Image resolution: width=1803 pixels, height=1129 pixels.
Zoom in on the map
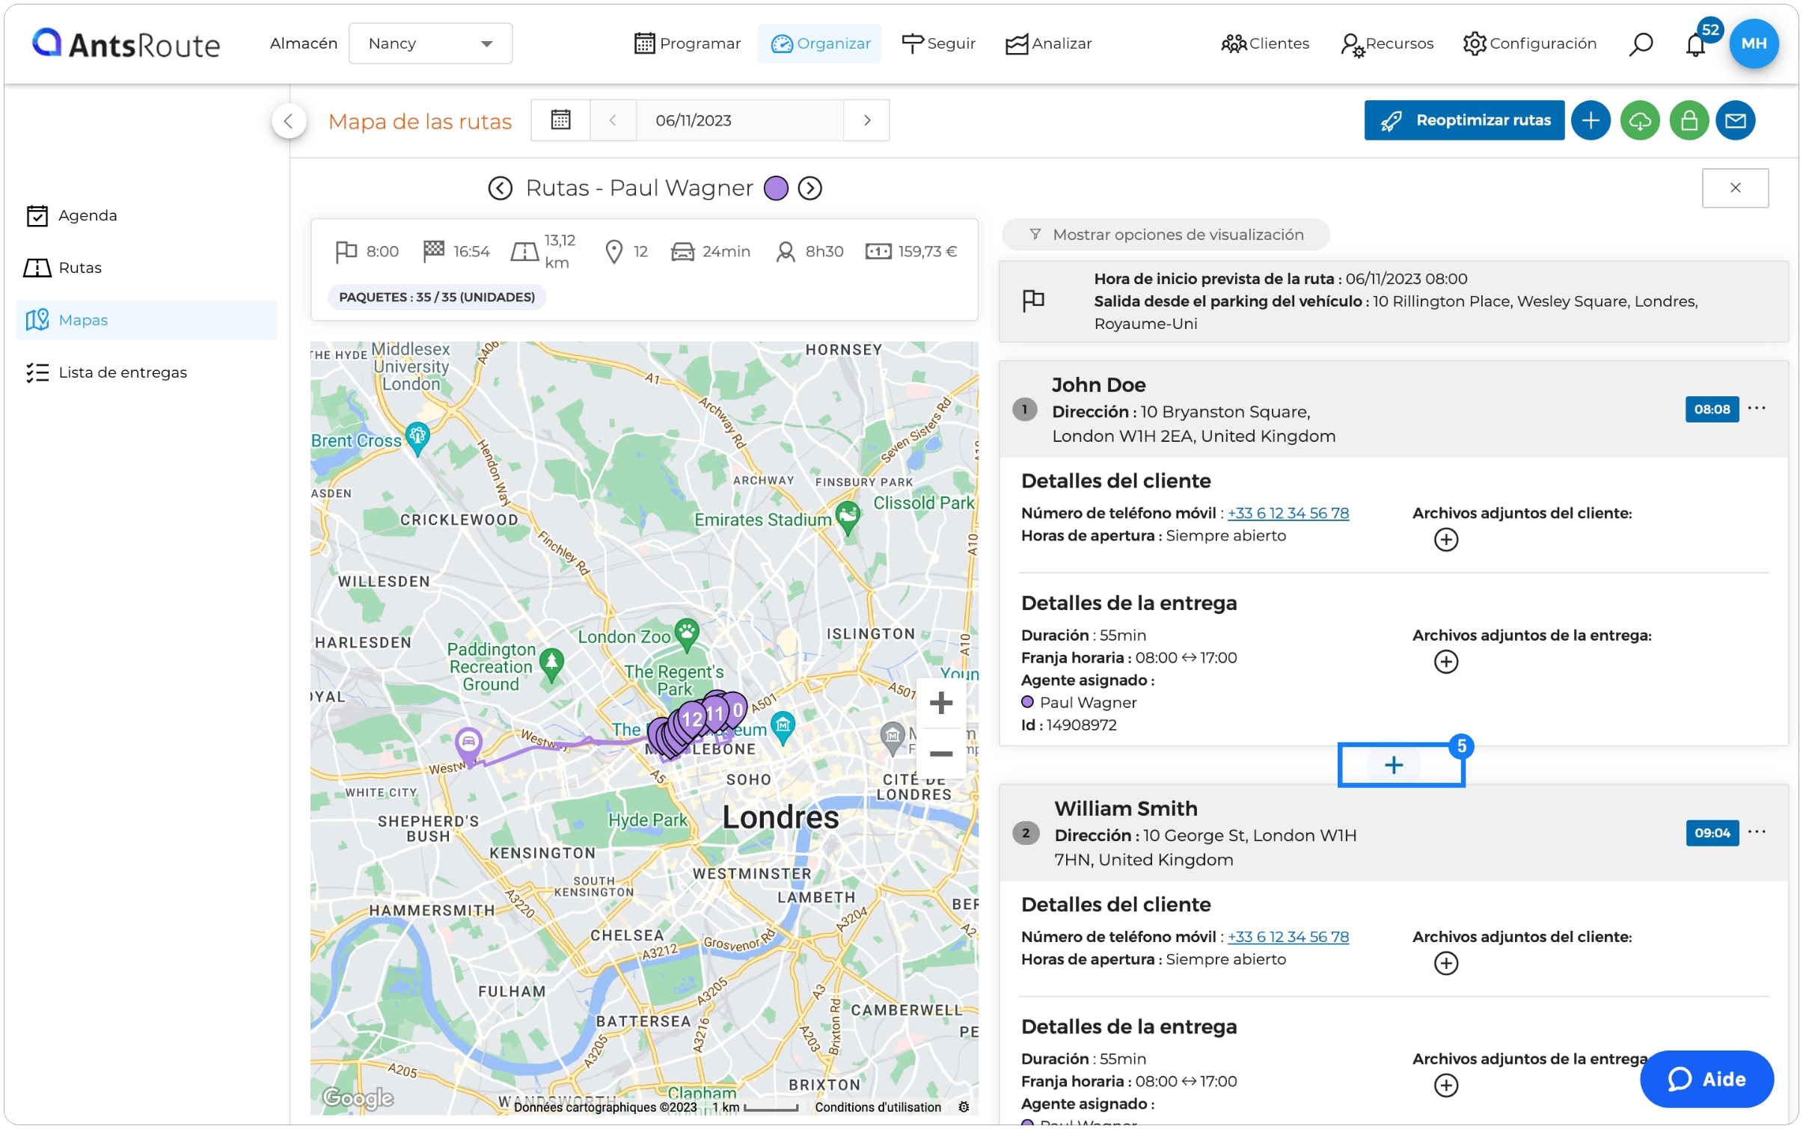pos(940,703)
